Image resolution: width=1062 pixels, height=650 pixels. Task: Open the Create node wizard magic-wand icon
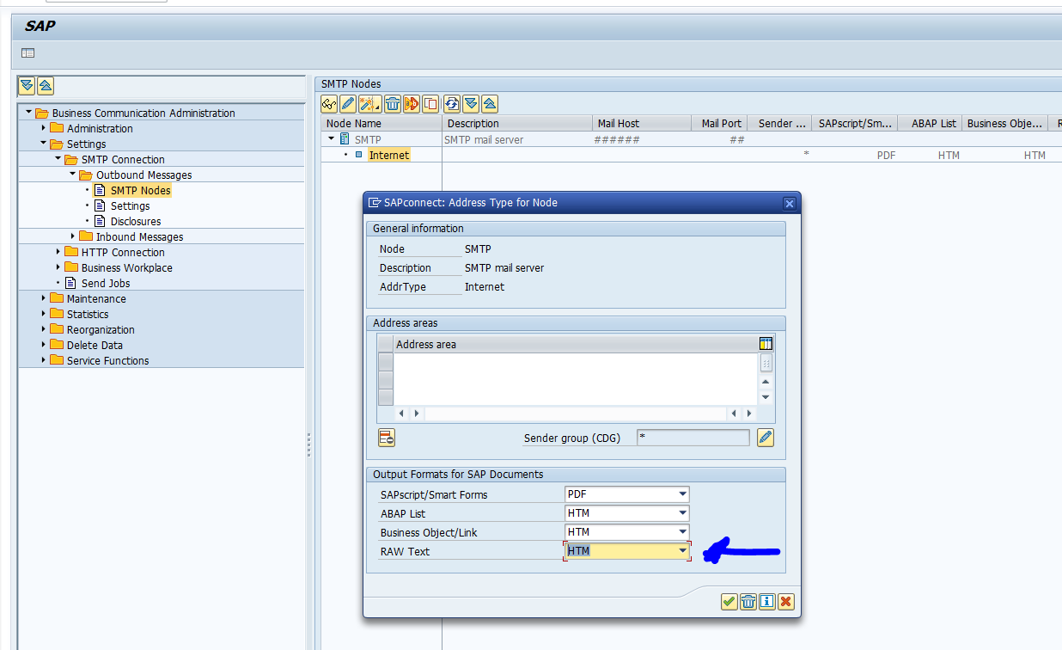(x=366, y=104)
